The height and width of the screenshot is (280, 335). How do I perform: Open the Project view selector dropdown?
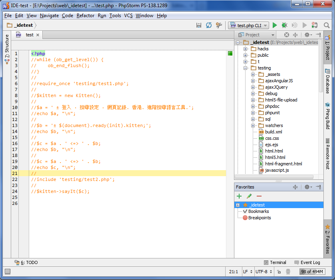tap(256, 35)
